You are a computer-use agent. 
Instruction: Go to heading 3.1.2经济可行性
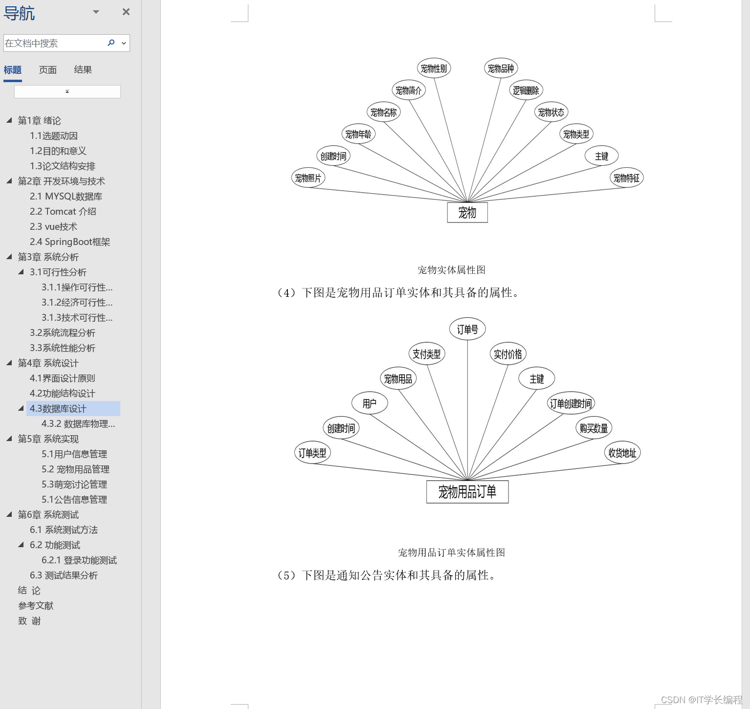[x=77, y=302]
